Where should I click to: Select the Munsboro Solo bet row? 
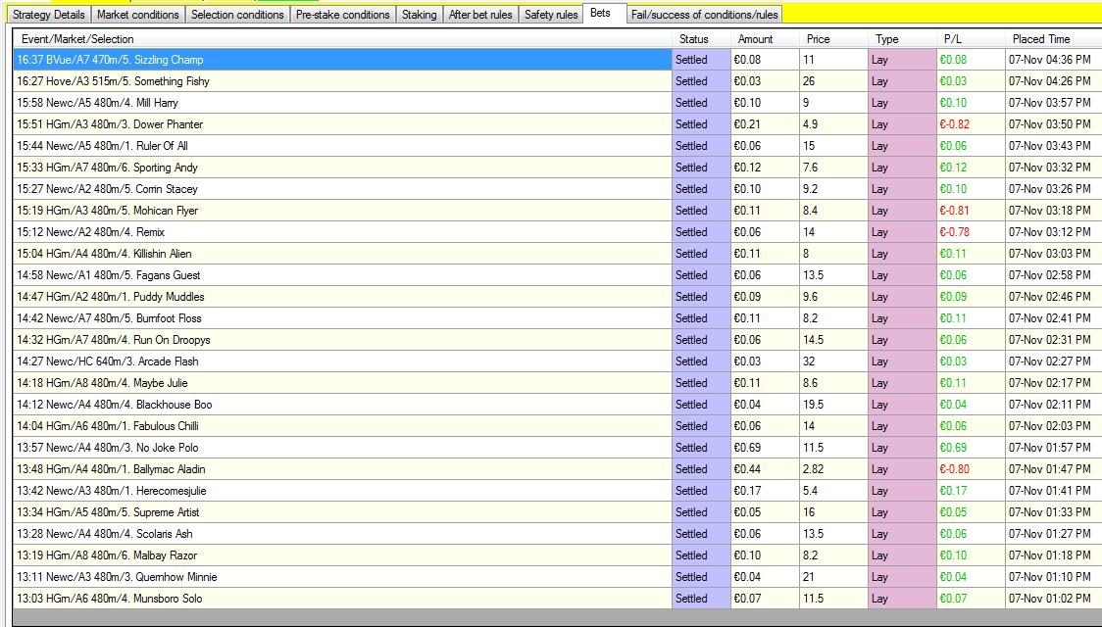[558, 599]
